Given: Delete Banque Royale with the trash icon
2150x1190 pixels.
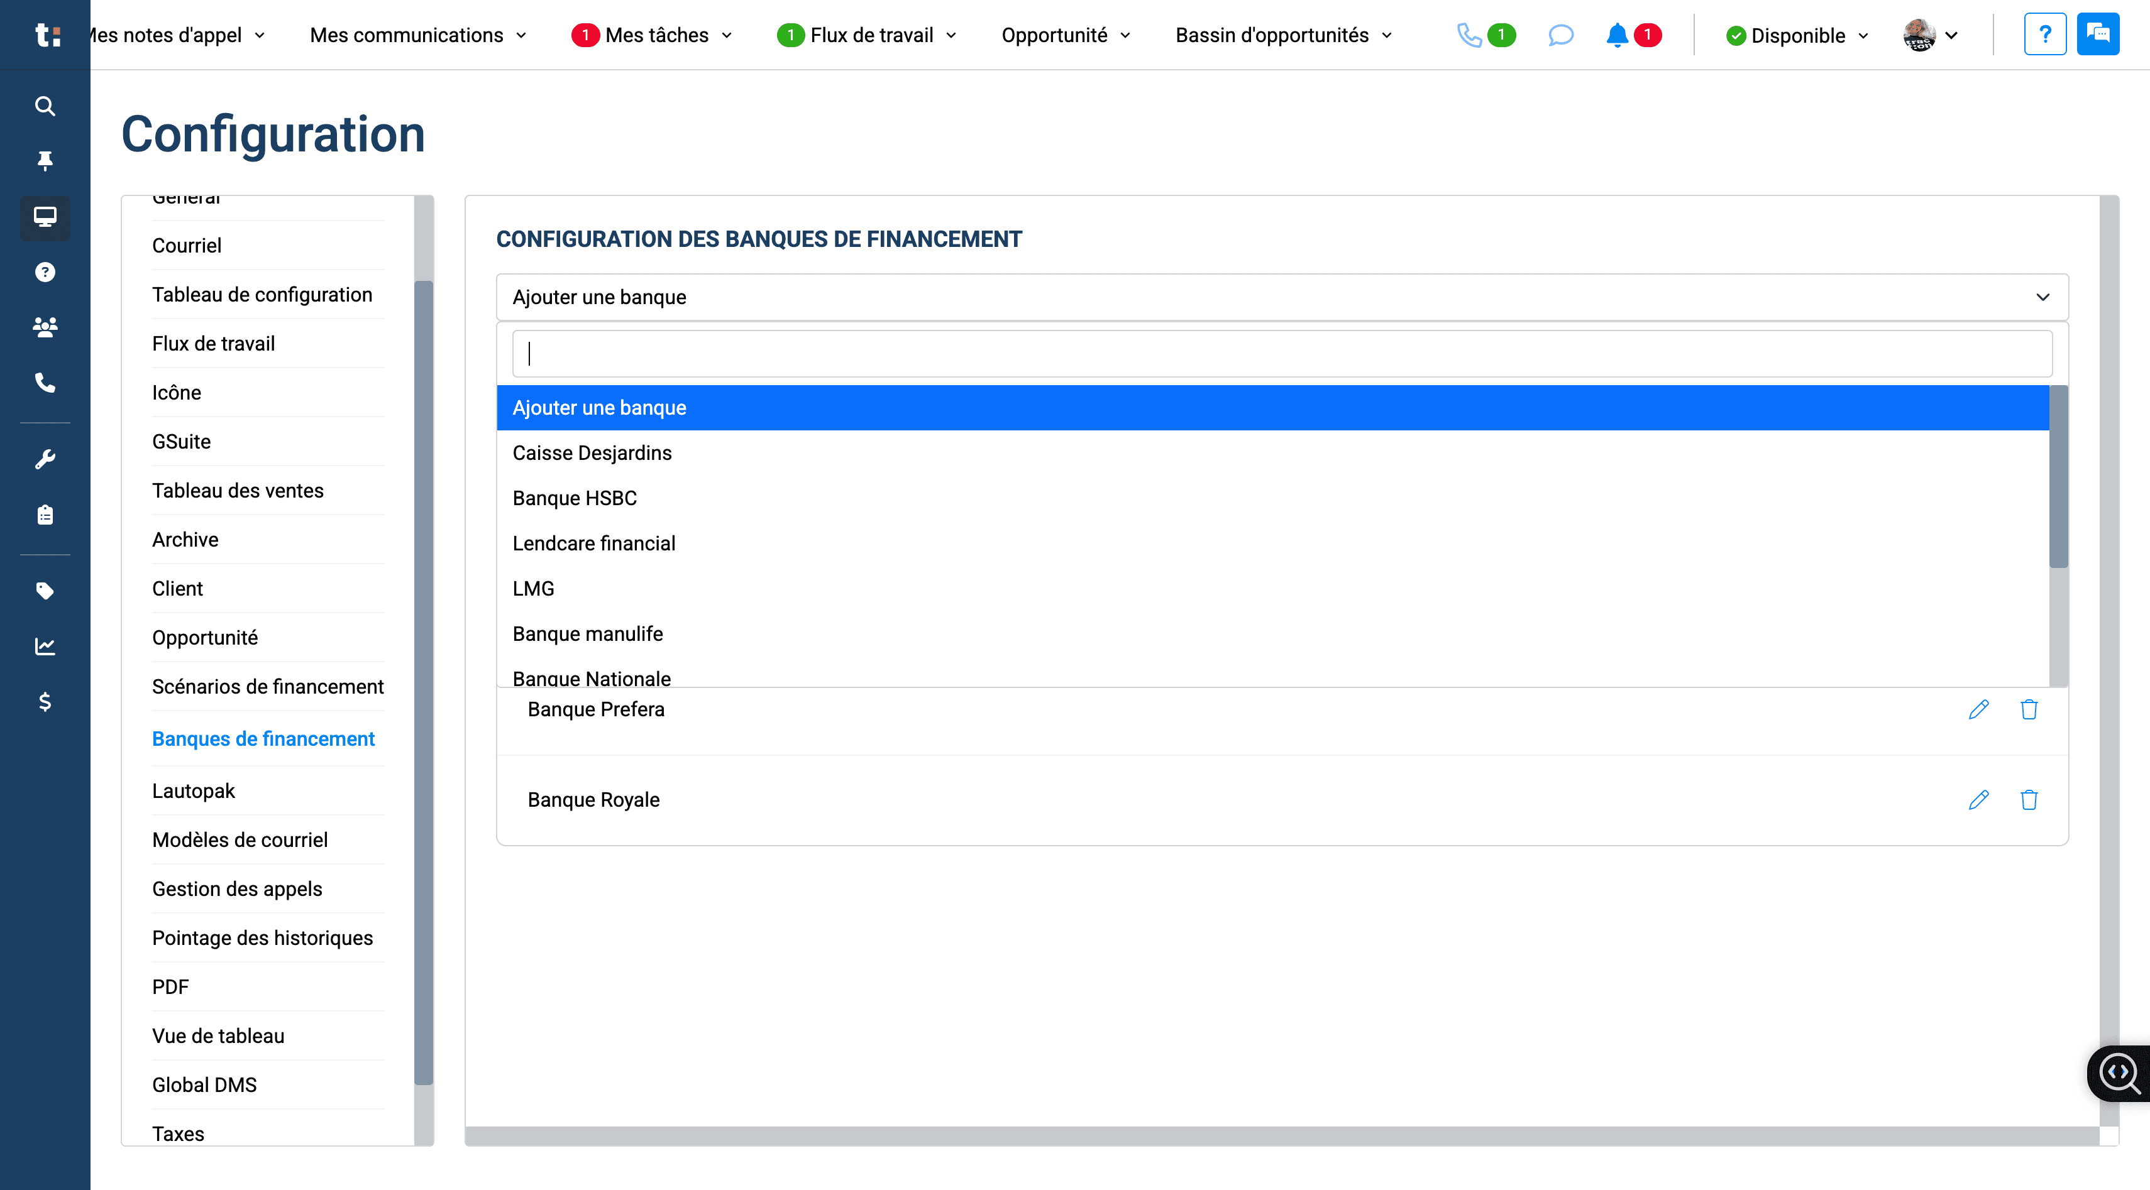Looking at the screenshot, I should [x=2029, y=800].
